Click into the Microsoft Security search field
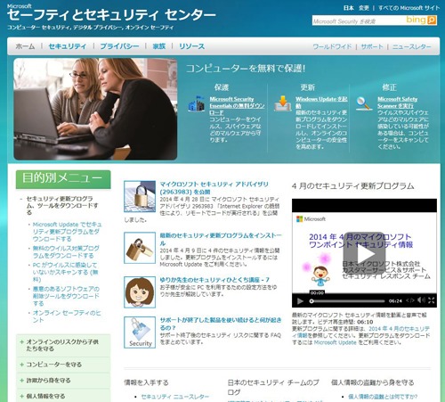Screen dimensions: 445x402 tap(359, 21)
